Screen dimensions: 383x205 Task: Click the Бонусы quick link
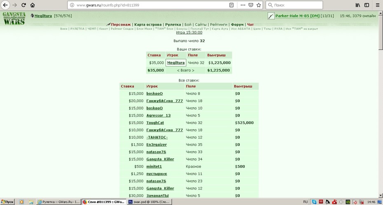[182, 29]
